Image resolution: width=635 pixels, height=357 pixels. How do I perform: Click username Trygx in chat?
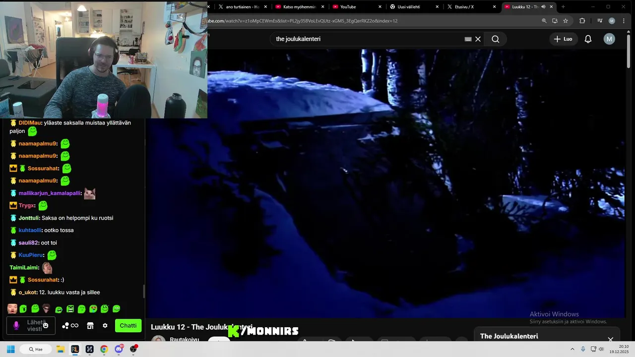point(27,205)
